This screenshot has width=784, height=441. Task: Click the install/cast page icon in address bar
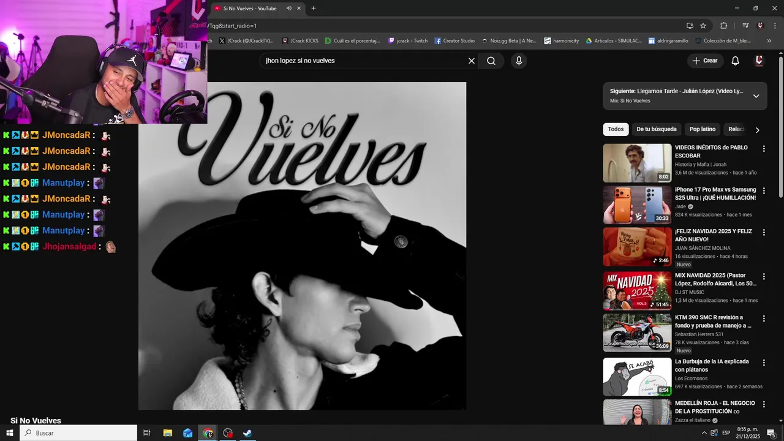690,26
